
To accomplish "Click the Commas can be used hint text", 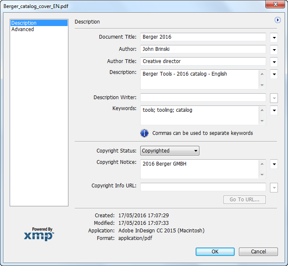I will (x=203, y=133).
